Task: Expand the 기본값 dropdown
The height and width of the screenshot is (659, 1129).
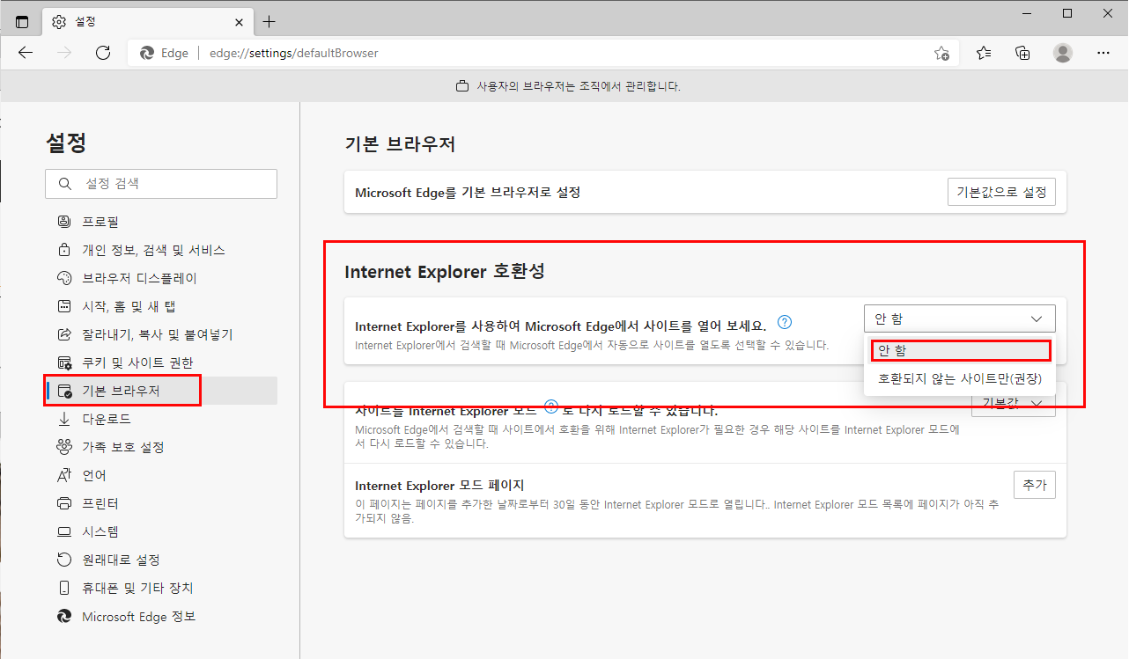Action: [x=1014, y=405]
